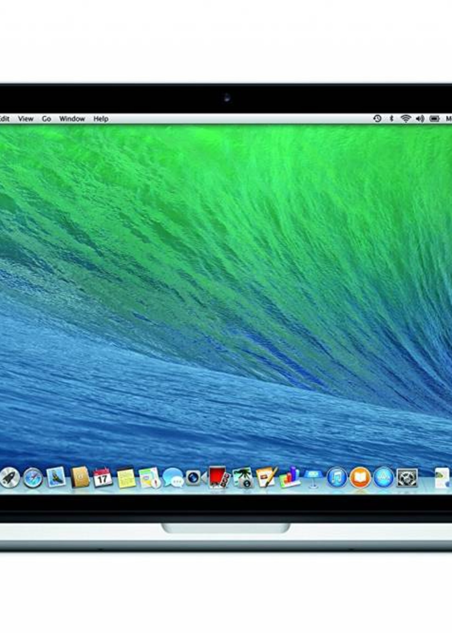Open the App Store dock icon
The width and height of the screenshot is (452, 633).
(x=384, y=478)
